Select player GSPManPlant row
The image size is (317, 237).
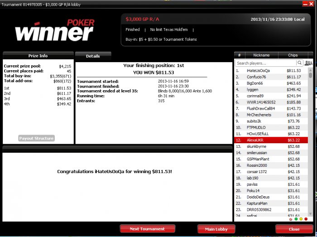(x=271, y=159)
